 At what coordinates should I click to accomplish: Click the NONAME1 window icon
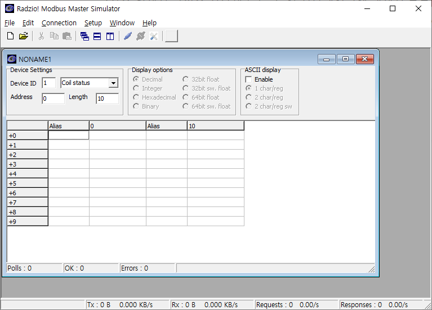(12, 59)
